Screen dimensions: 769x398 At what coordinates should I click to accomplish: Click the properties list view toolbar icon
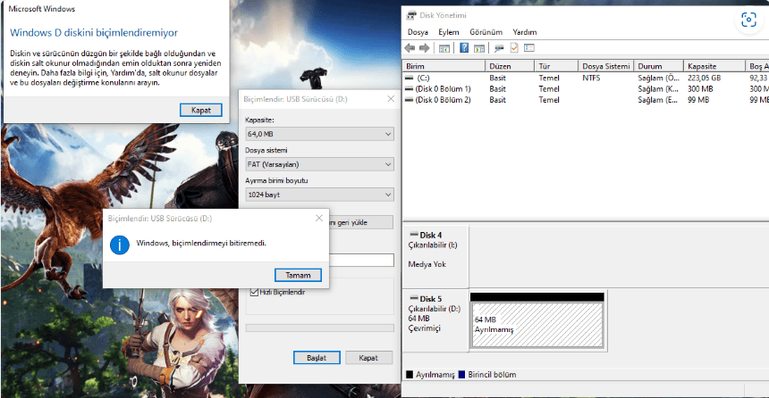pyautogui.click(x=529, y=48)
